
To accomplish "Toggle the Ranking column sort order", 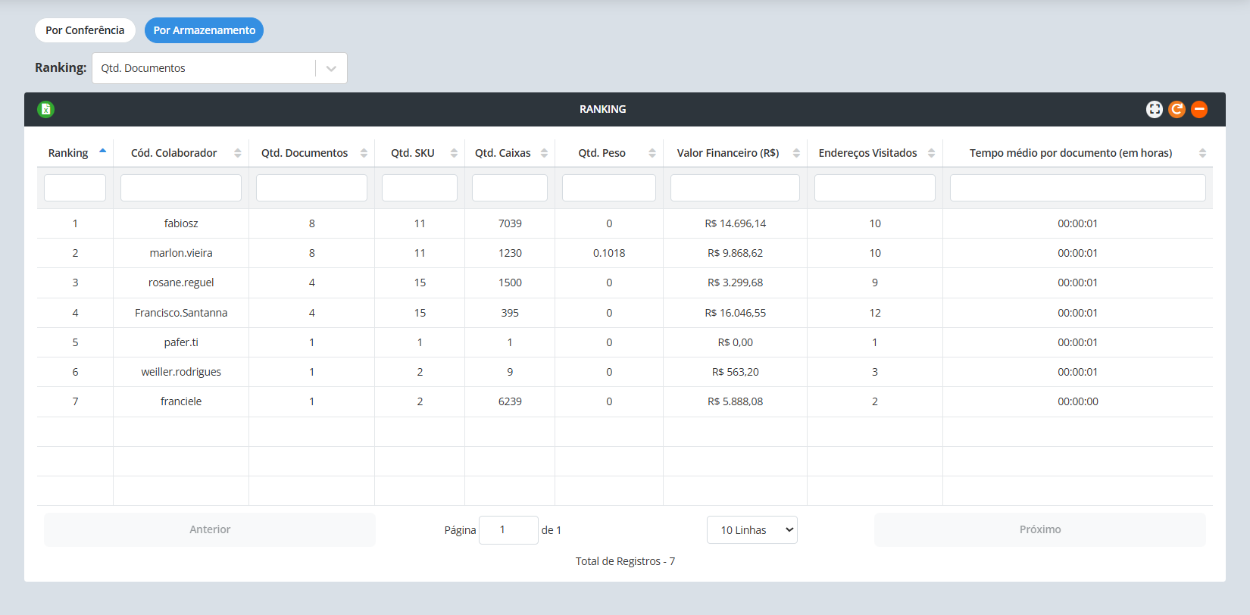I will click(102, 152).
